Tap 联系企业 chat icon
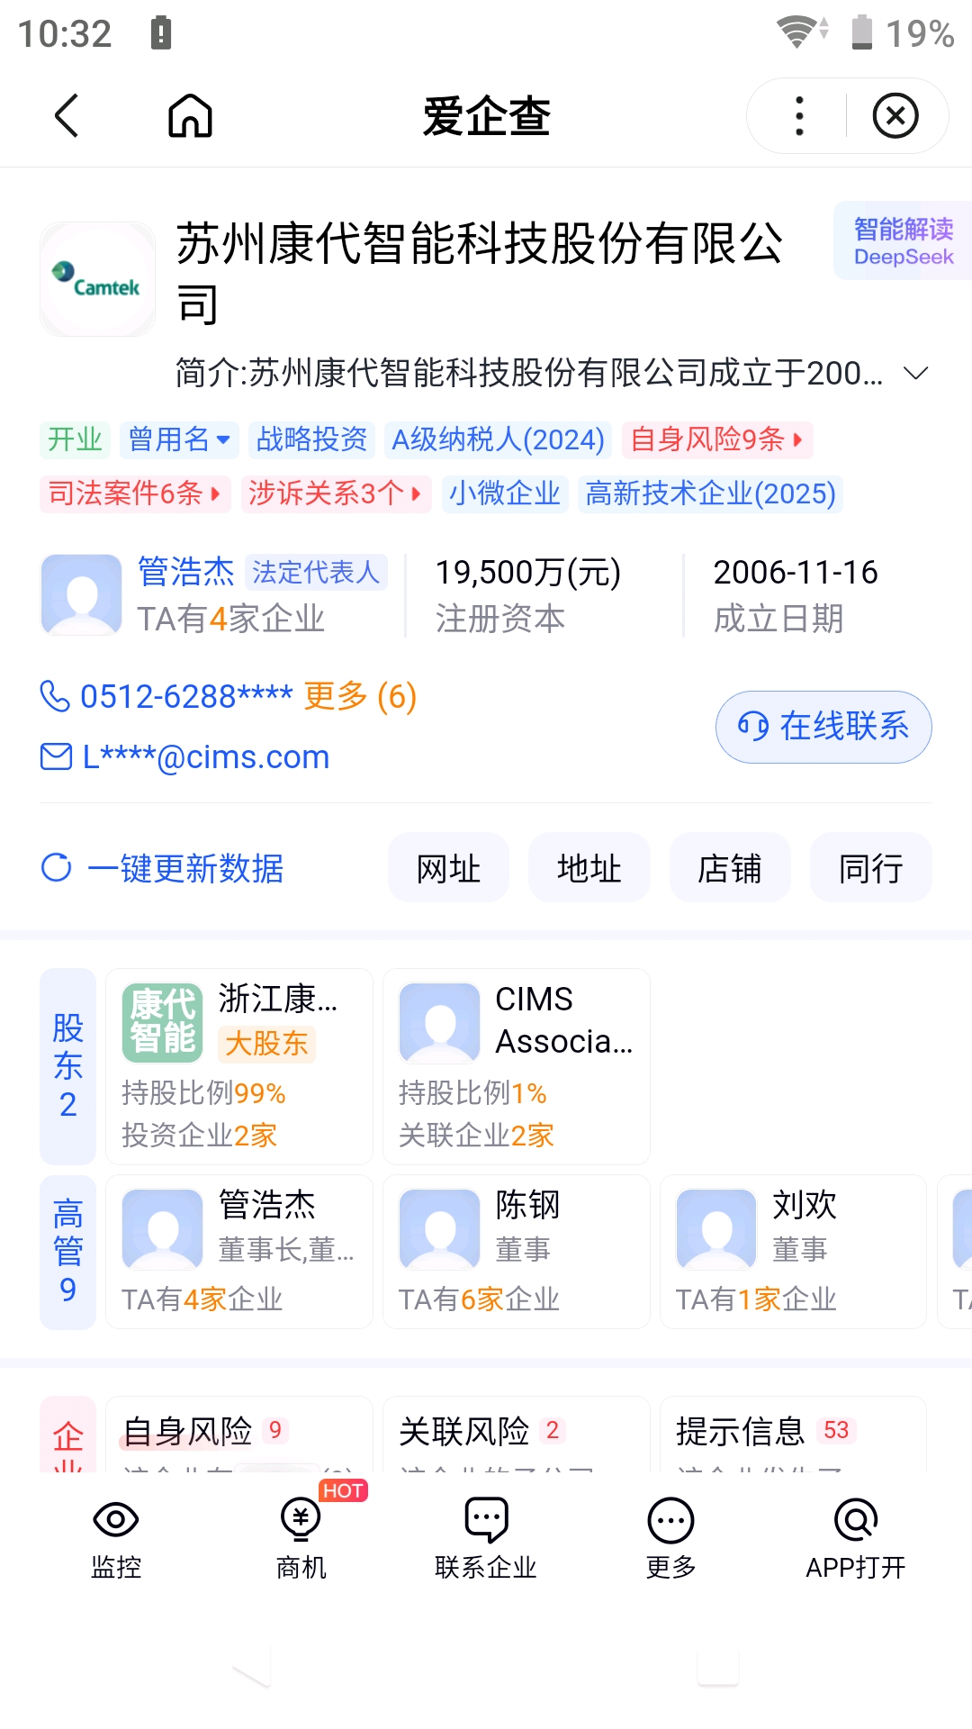 coord(486,1520)
